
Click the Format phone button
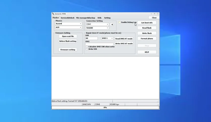pos(147,39)
